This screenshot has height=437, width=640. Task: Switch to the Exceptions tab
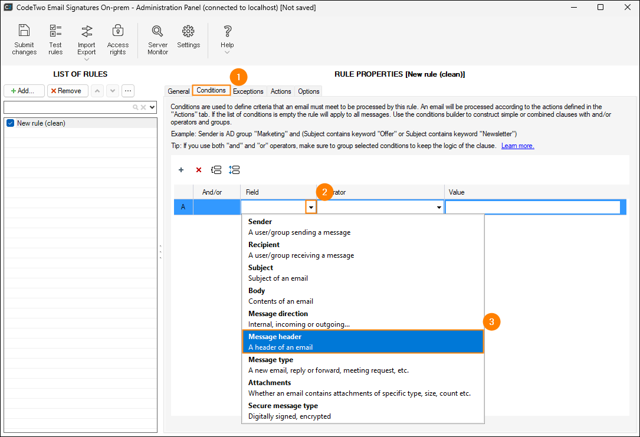pyautogui.click(x=248, y=91)
